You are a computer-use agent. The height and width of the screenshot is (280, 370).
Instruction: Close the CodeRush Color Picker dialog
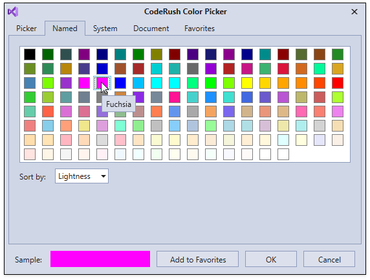pyautogui.click(x=354, y=12)
